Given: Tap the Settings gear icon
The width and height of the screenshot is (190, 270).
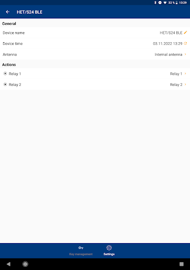Looking at the screenshot, I should (x=109, y=248).
